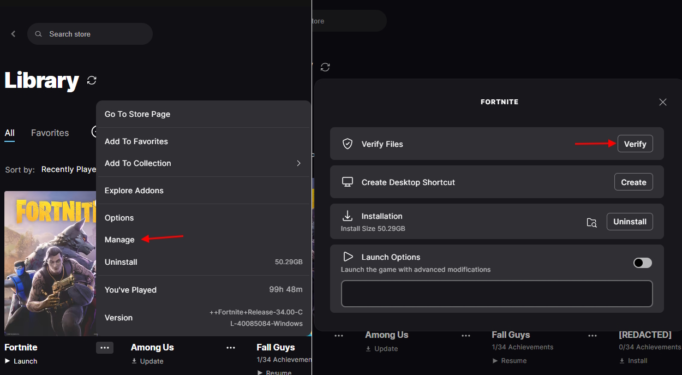The width and height of the screenshot is (682, 375).
Task: Click the Create desktop shortcut button
Action: pos(633,182)
